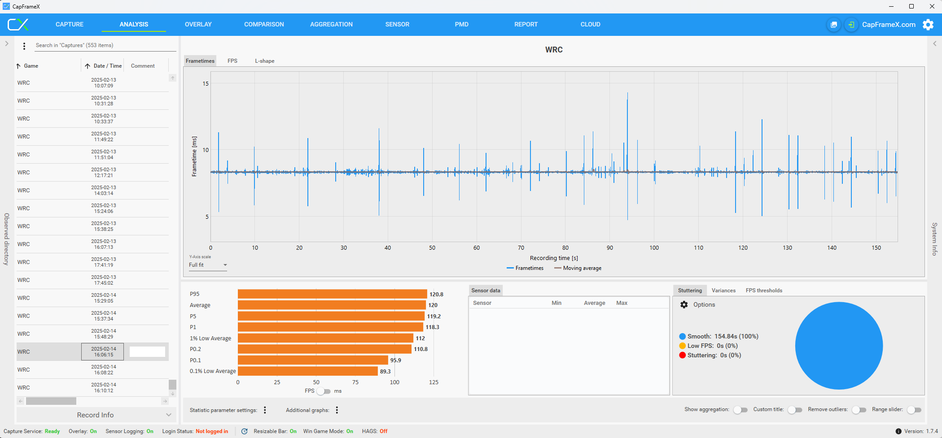Enable the Range slider toggle
This screenshot has height=438, width=942.
tap(914, 410)
